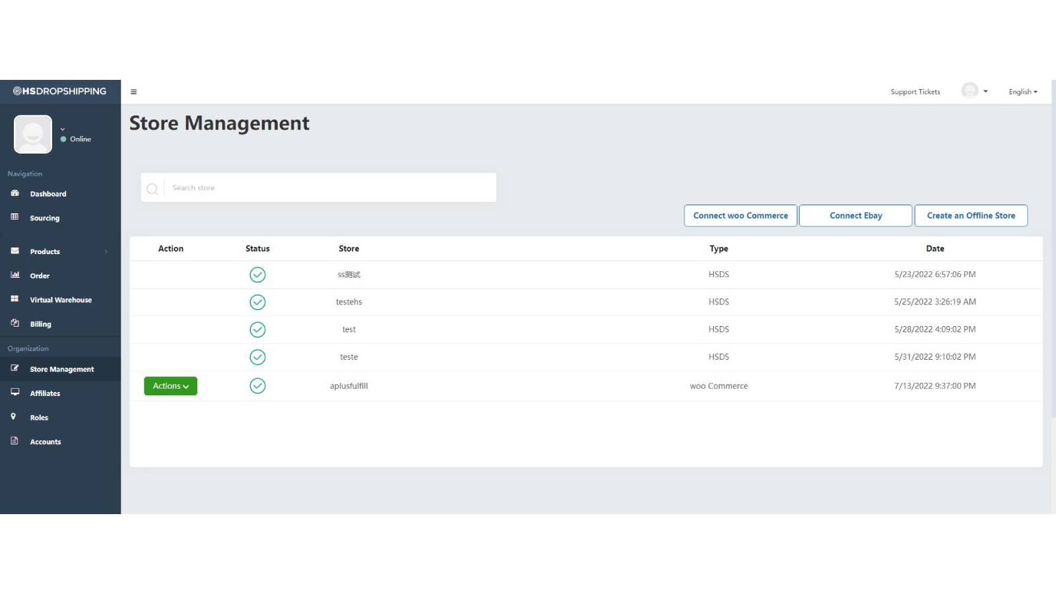Click the Date column header
The height and width of the screenshot is (594, 1056).
pyautogui.click(x=935, y=249)
